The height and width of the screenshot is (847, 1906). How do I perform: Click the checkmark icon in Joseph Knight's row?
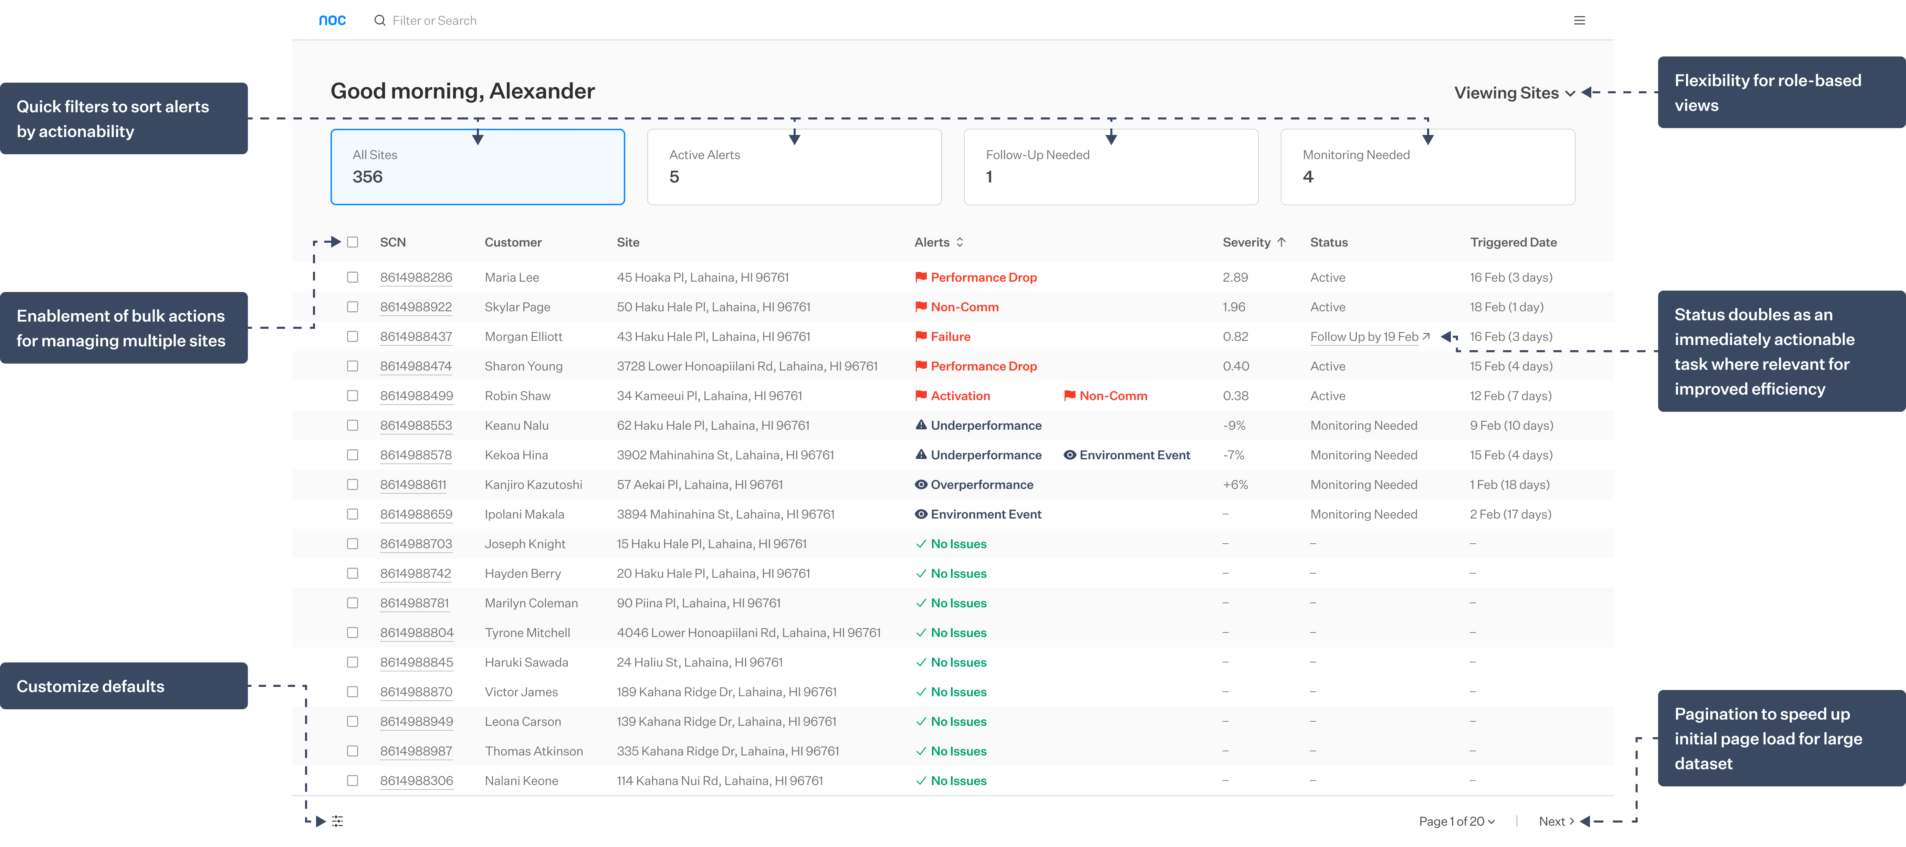click(921, 544)
